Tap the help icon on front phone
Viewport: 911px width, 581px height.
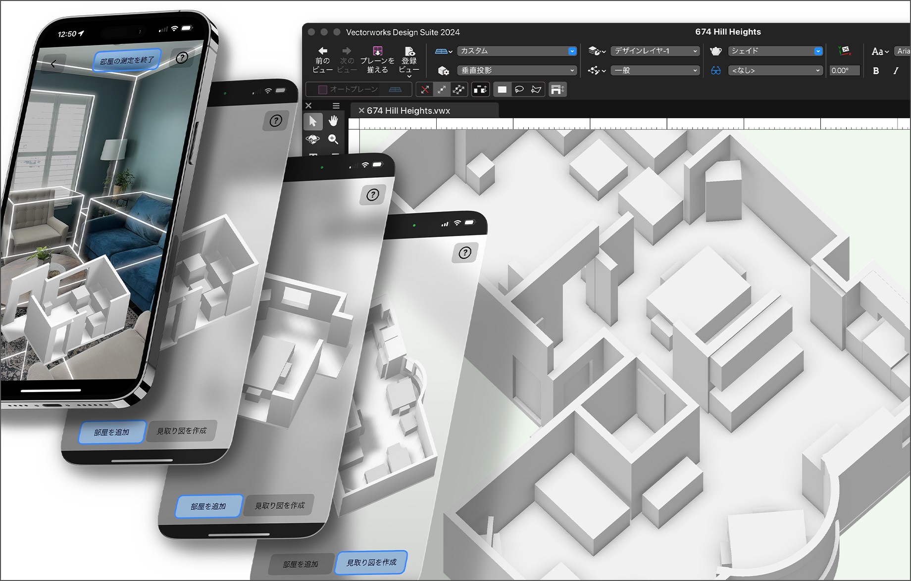point(182,58)
